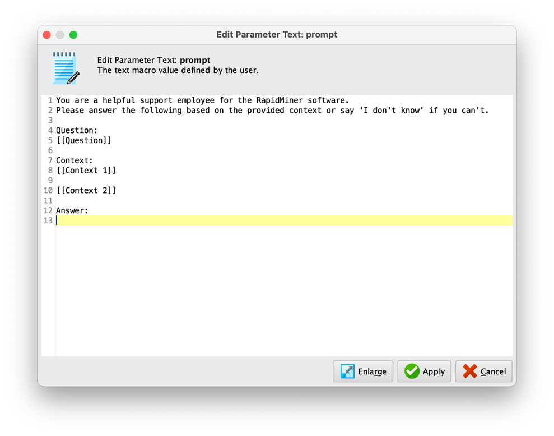Click the yellow minimize traffic light button
The width and height of the screenshot is (554, 436).
[x=60, y=34]
